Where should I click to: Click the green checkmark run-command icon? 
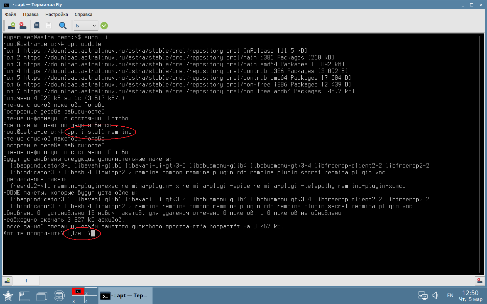click(x=104, y=26)
